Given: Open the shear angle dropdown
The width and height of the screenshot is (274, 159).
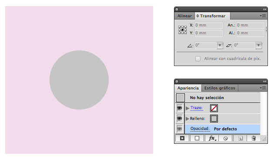Looking at the screenshot, I should (x=259, y=45).
